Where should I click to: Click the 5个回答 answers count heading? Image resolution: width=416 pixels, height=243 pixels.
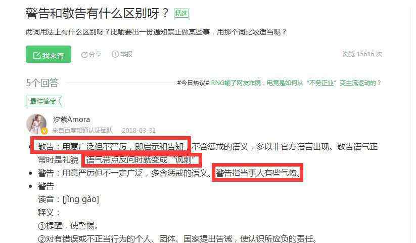click(42, 83)
